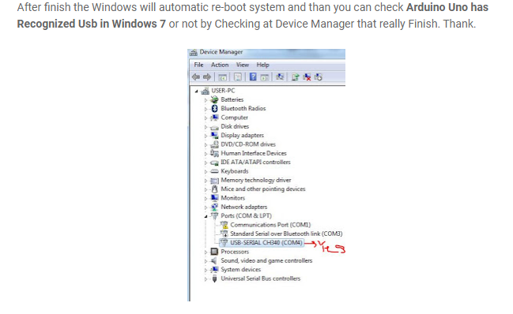Viewport: 513px width, 314px height.
Task: Select the Network adapters tree label
Action: click(243, 207)
